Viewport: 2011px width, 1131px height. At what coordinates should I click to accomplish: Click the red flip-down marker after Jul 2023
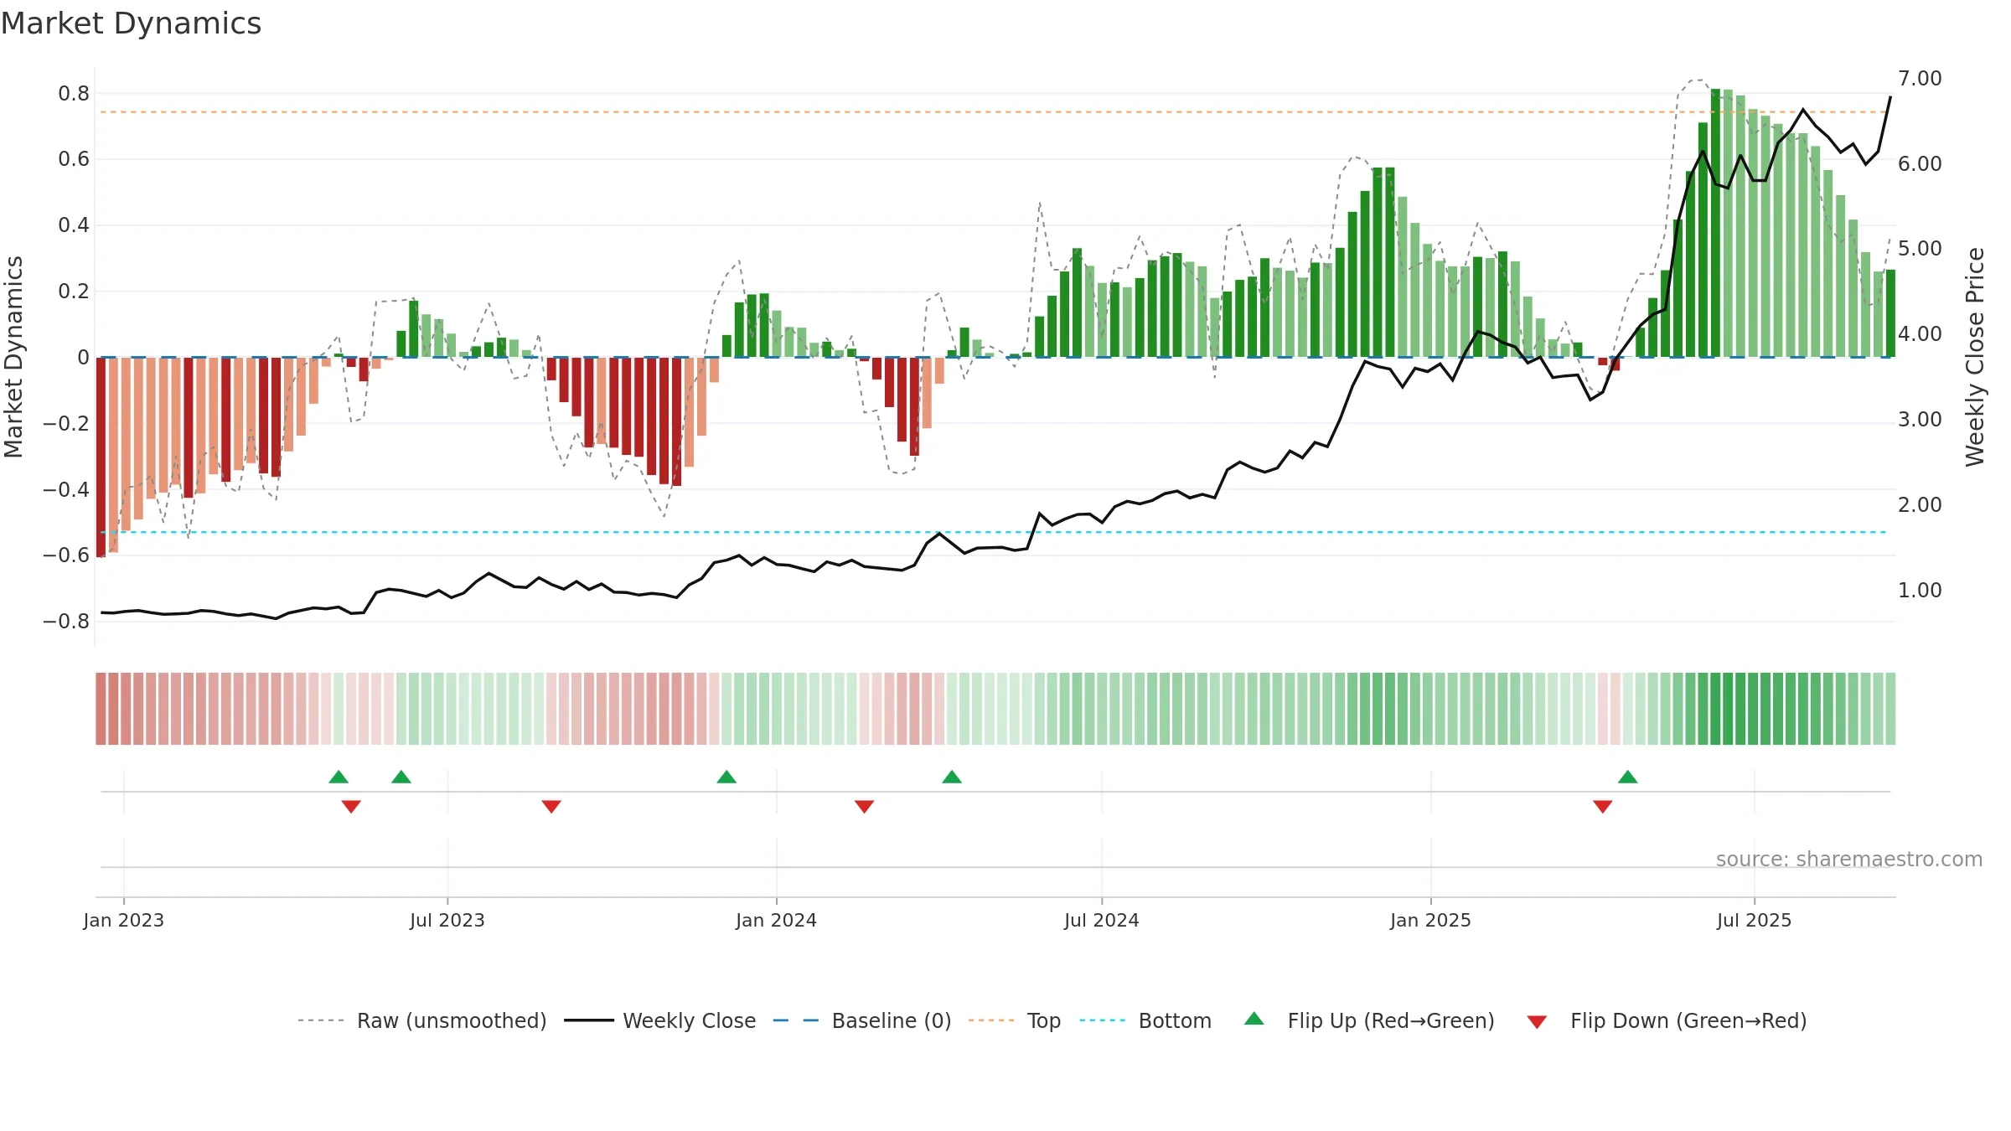click(551, 806)
